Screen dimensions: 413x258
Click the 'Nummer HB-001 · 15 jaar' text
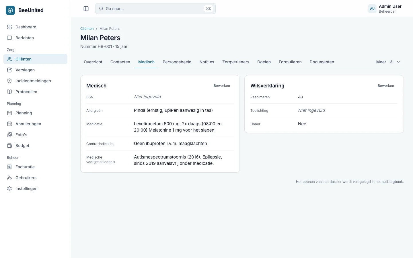point(104,46)
